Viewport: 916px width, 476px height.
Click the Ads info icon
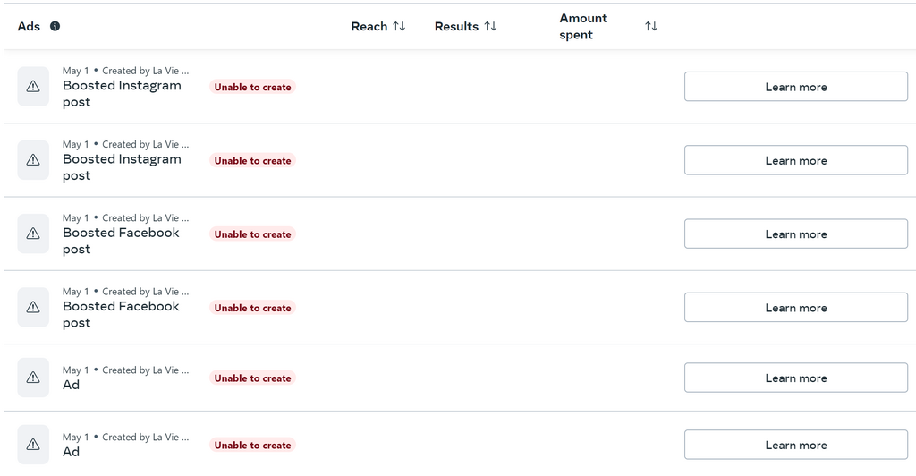[55, 26]
